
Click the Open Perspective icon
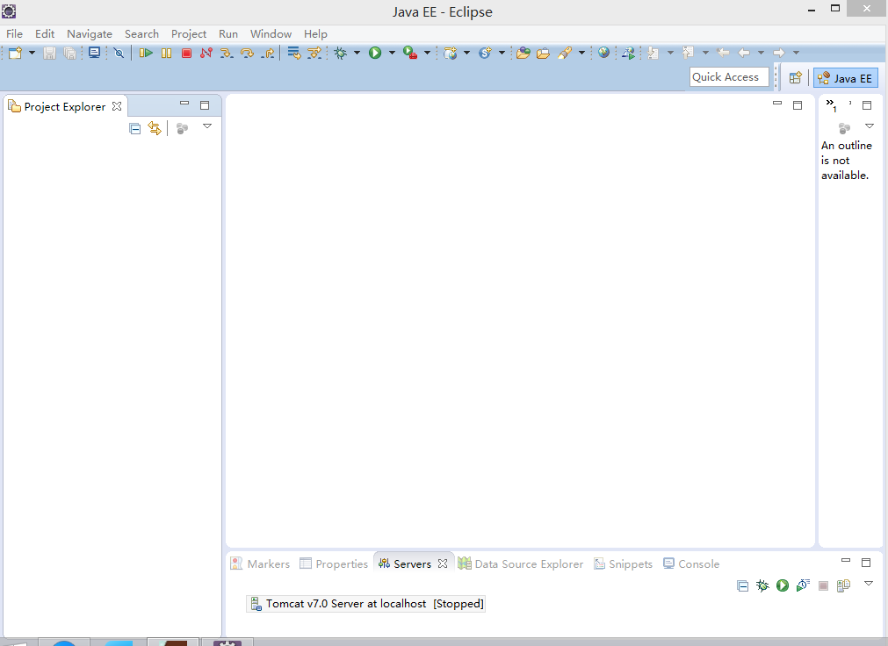pyautogui.click(x=795, y=77)
